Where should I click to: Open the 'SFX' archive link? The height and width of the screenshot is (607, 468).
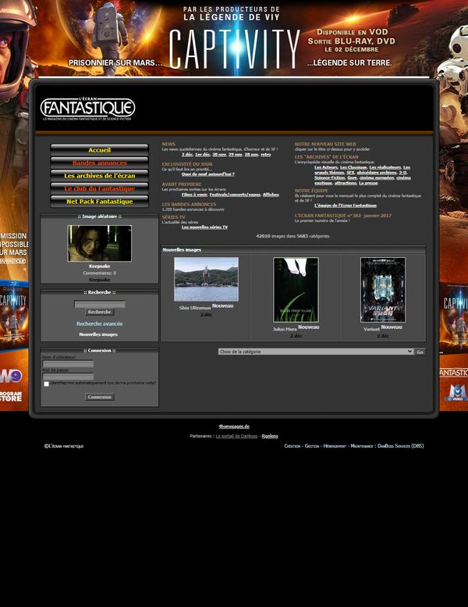click(x=350, y=173)
